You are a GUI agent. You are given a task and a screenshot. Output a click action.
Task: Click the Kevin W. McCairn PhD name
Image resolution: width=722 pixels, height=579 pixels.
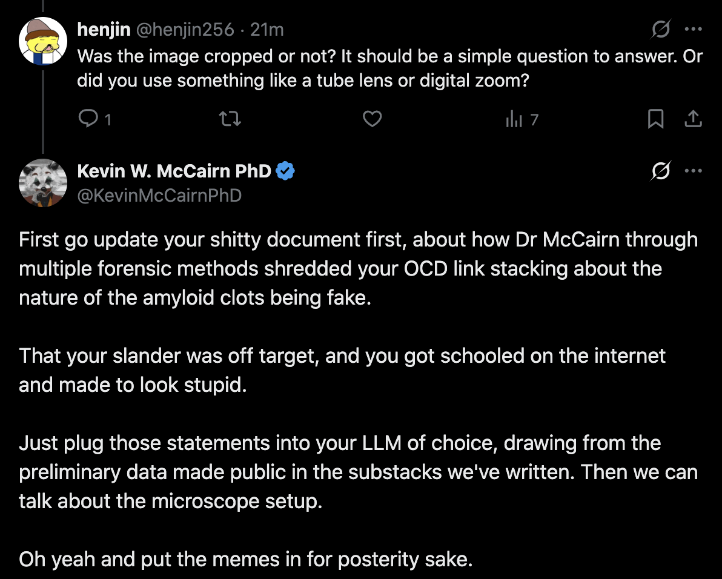(174, 171)
